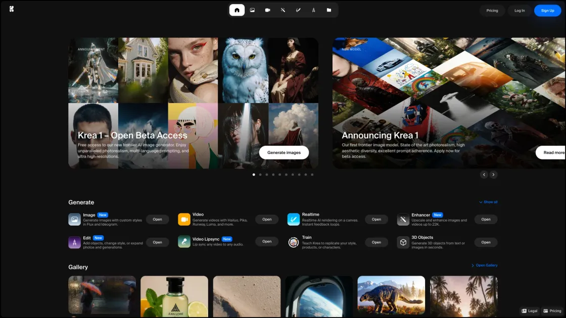The width and height of the screenshot is (566, 318).
Task: Open the Realtime brush tool in navigation
Action: pos(298,10)
